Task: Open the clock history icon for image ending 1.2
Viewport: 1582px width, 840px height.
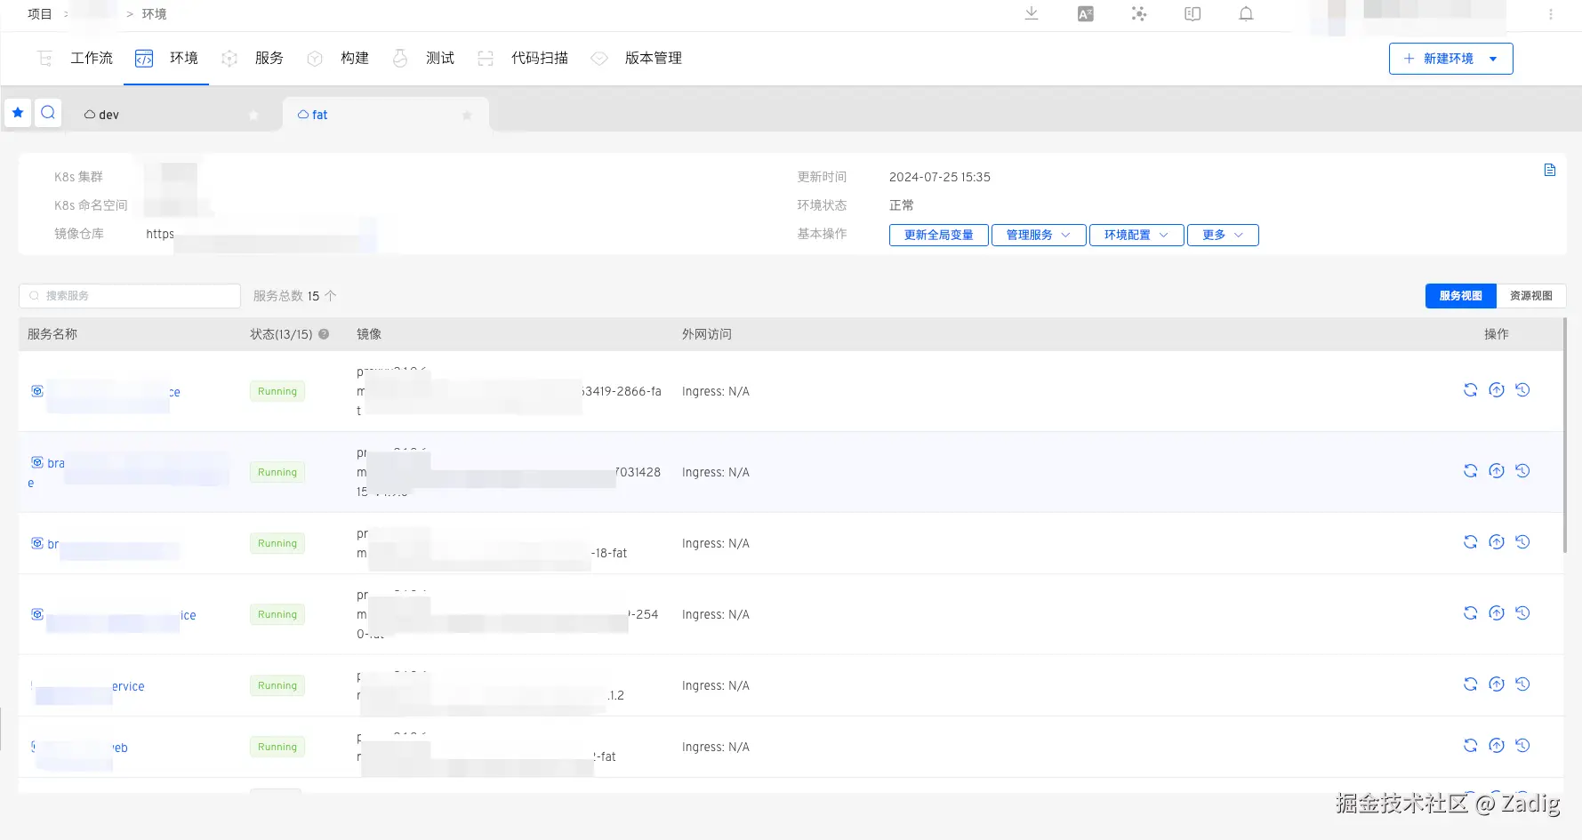Action: click(x=1522, y=684)
